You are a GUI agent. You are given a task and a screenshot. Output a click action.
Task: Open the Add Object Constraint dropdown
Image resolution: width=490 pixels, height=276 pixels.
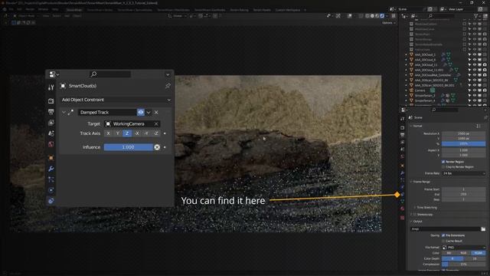click(116, 100)
